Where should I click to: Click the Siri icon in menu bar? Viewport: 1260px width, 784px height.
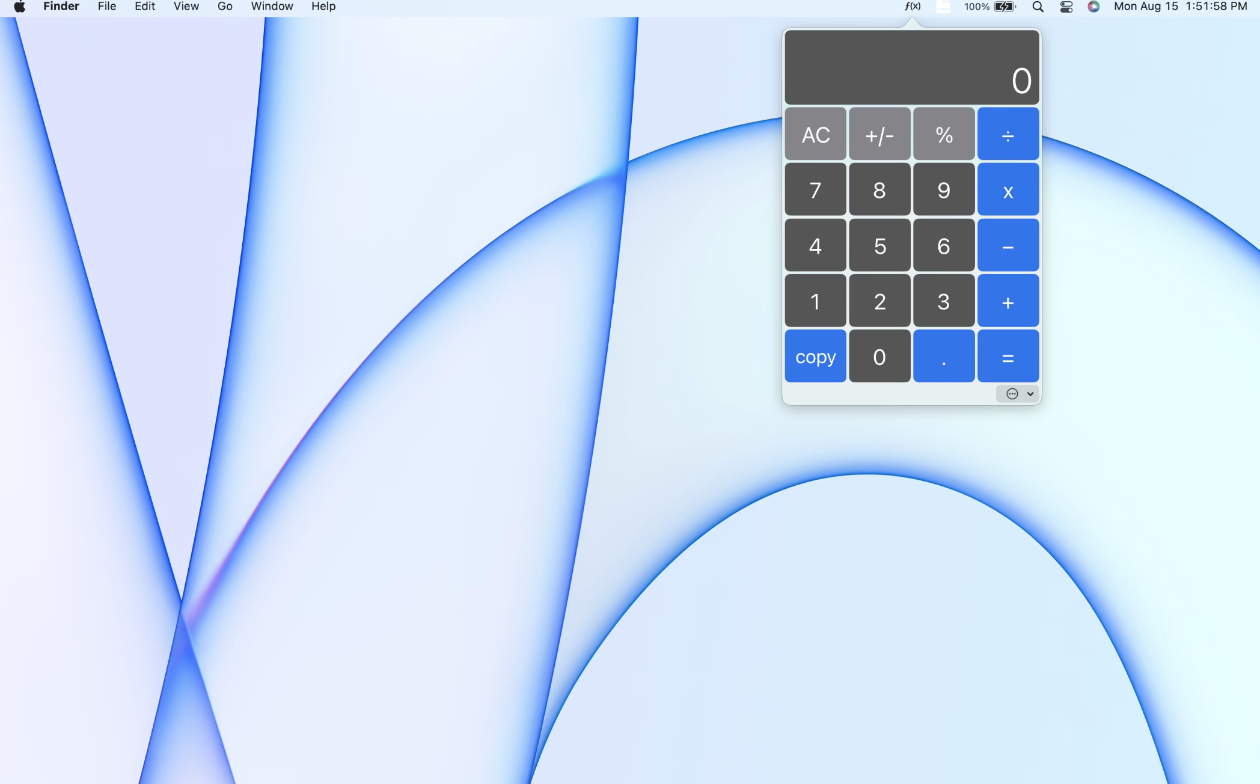(1093, 7)
